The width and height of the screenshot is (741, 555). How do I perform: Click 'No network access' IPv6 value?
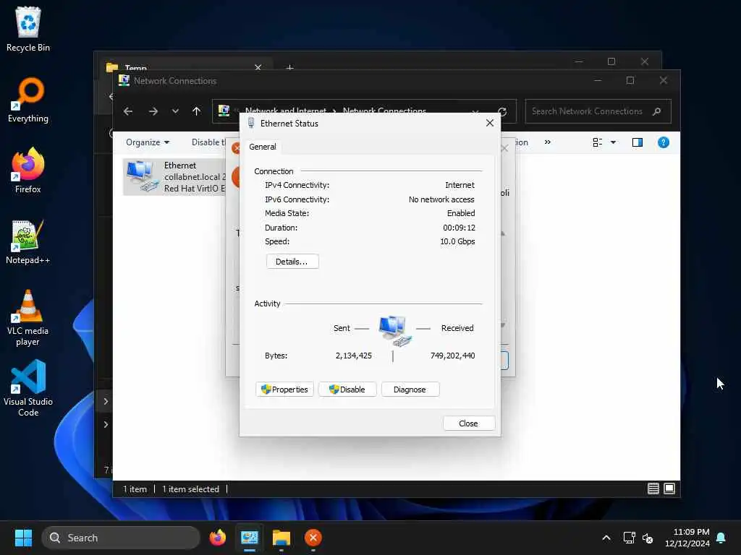coord(441,199)
